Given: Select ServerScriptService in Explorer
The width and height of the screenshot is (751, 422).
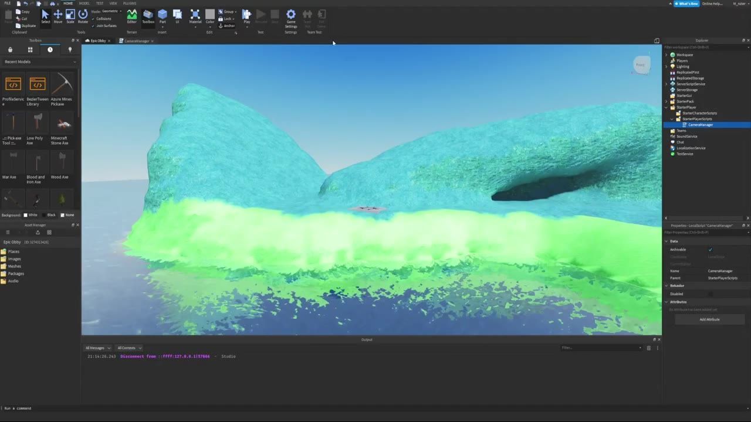Looking at the screenshot, I should (x=691, y=84).
